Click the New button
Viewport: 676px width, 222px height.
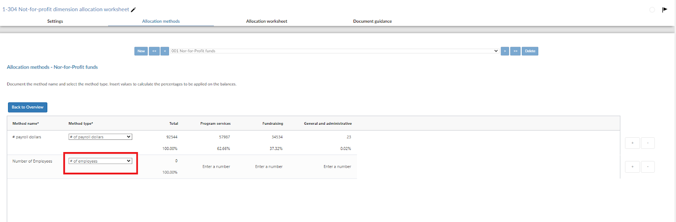pyautogui.click(x=141, y=51)
